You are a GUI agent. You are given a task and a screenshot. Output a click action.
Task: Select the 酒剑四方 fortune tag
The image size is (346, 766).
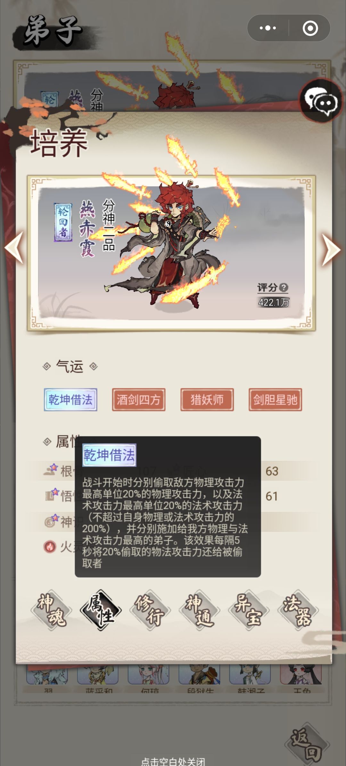[x=139, y=400]
